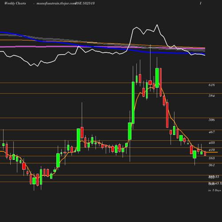Click the 383 price level label
The image size is (222, 222).
[211, 158]
